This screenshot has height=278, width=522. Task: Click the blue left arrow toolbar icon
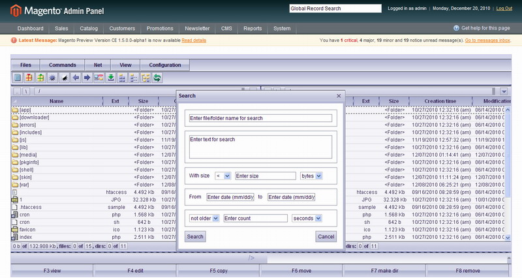(76, 78)
